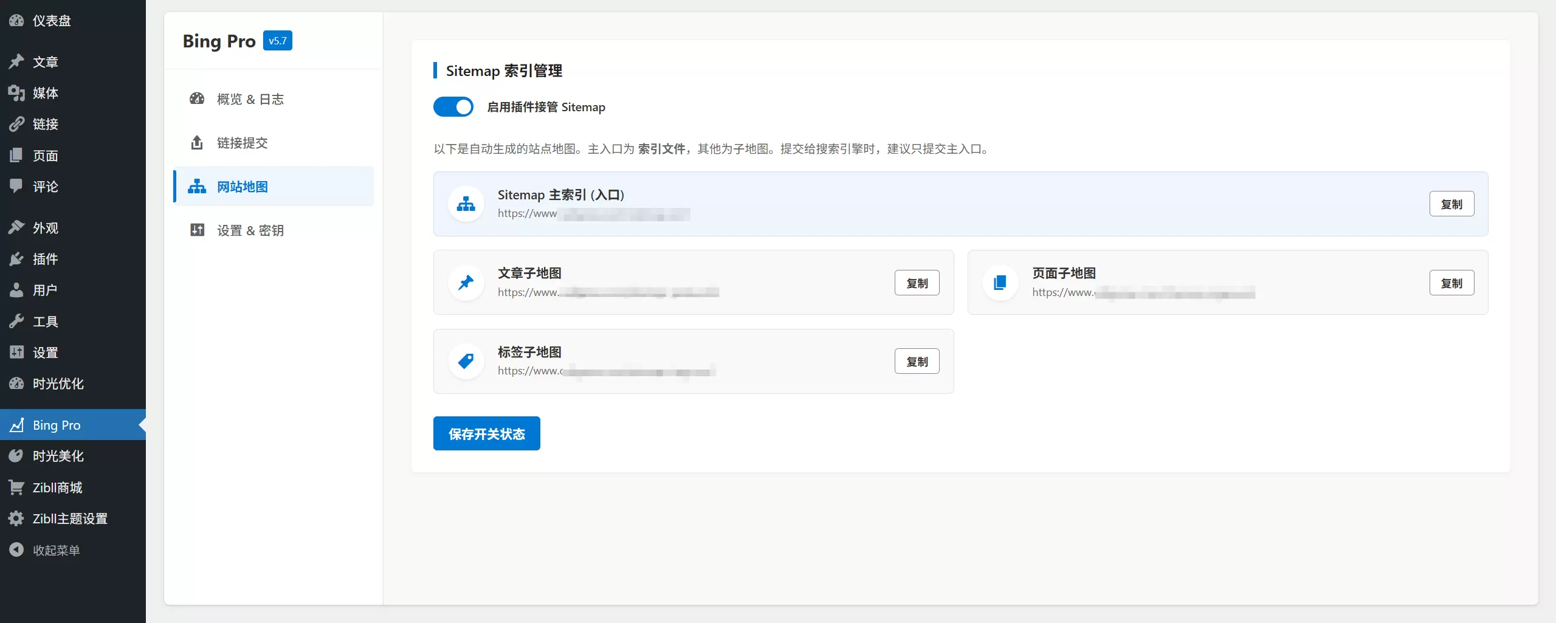Click the pushpin icon next to 文章
Image resolution: width=1556 pixels, height=623 pixels.
(16, 61)
